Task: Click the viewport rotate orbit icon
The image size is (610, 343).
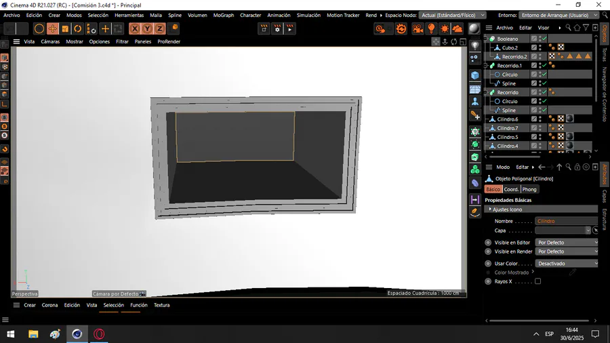Action: coord(454,41)
